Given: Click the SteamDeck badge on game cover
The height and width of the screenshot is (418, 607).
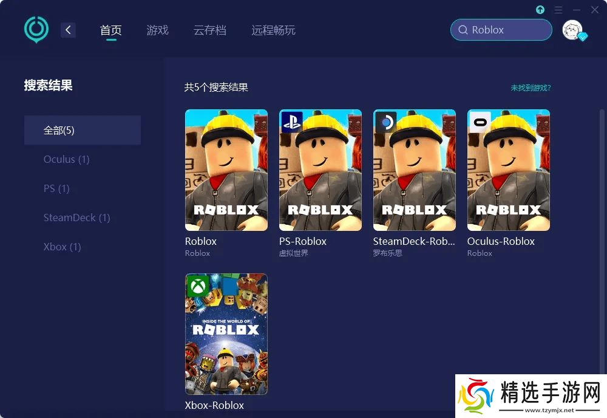Looking at the screenshot, I should [x=386, y=122].
